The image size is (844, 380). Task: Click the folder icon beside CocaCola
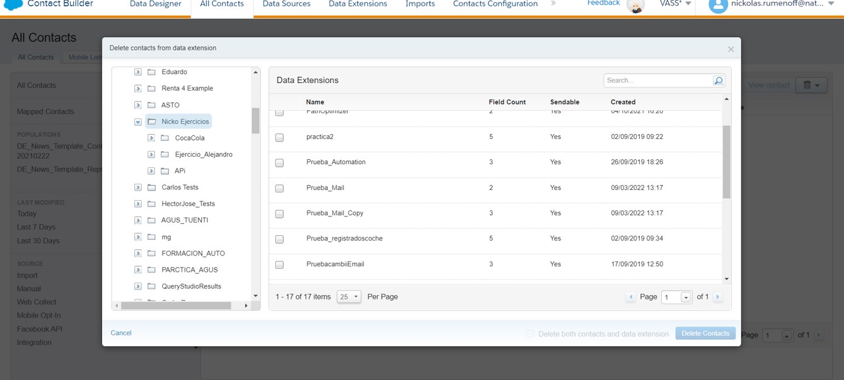pos(165,138)
